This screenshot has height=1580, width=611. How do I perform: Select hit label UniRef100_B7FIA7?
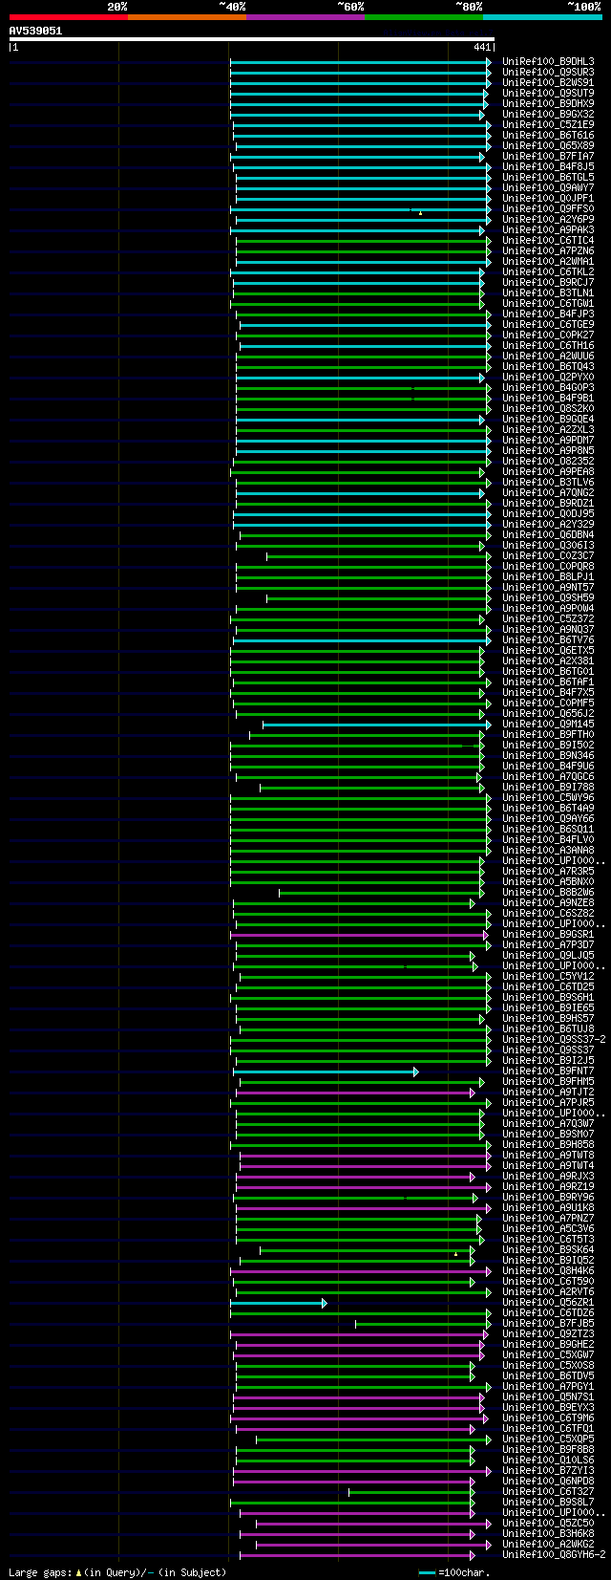click(548, 157)
